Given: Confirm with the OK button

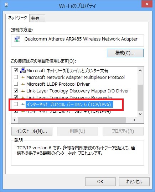Looking at the screenshot, I should [100, 182].
